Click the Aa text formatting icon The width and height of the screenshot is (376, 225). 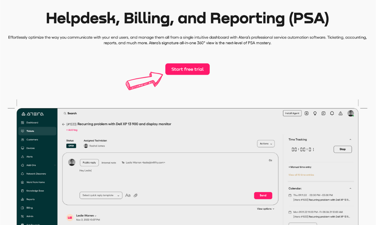128,195
